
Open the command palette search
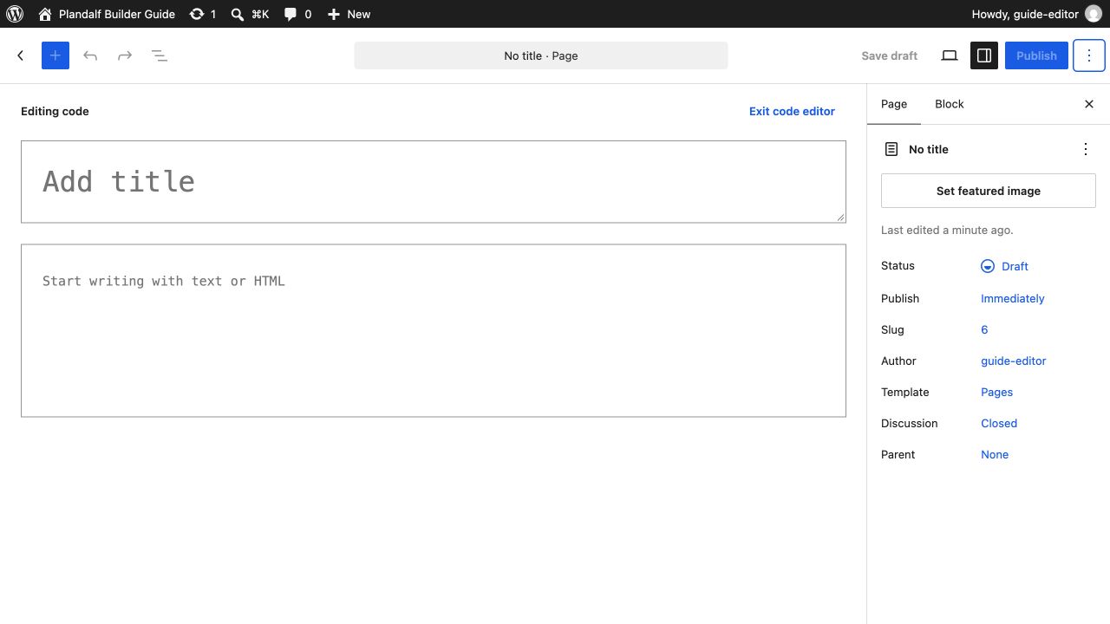(250, 14)
